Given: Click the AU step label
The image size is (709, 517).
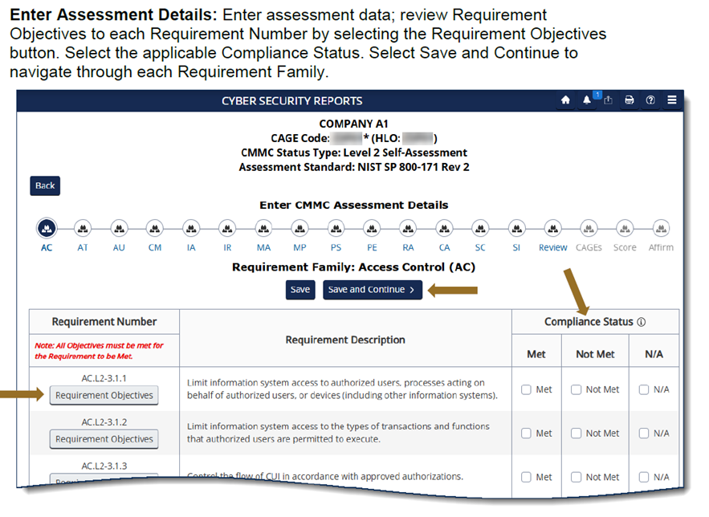Looking at the screenshot, I should click(119, 247).
